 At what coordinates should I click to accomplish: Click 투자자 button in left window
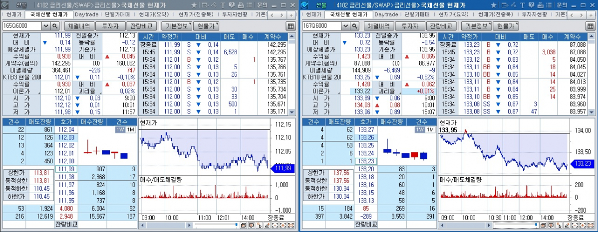[x=110, y=26]
